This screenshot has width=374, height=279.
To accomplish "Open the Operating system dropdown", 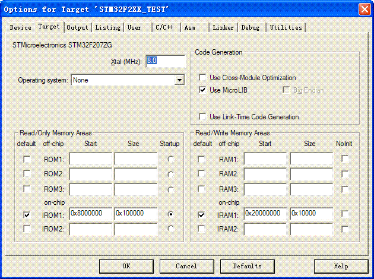I will (x=128, y=80).
